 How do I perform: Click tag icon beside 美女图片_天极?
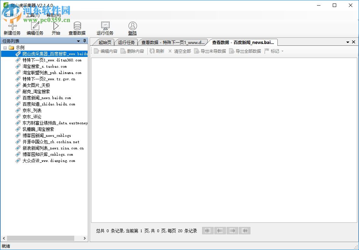click(x=18, y=85)
